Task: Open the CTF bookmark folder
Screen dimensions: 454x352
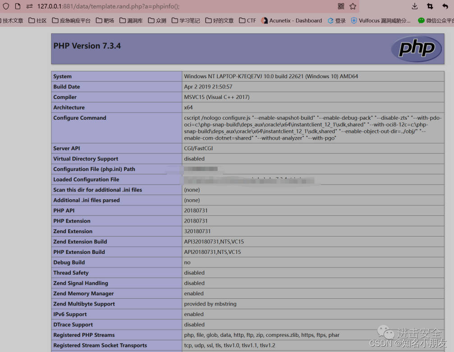Action: click(x=248, y=21)
